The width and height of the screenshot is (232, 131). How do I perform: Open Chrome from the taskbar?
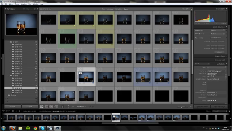point(35,128)
